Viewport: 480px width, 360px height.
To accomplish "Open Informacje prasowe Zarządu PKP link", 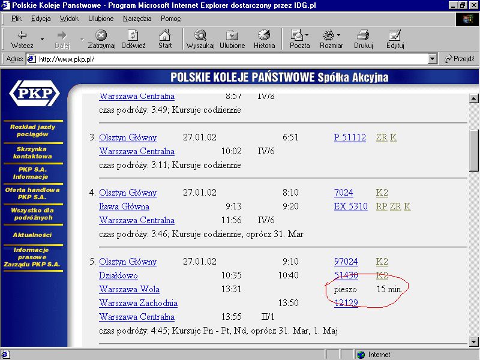I will (32, 257).
